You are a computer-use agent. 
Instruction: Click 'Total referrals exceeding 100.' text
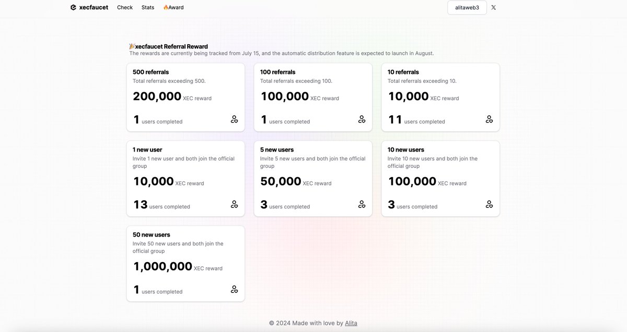point(296,81)
